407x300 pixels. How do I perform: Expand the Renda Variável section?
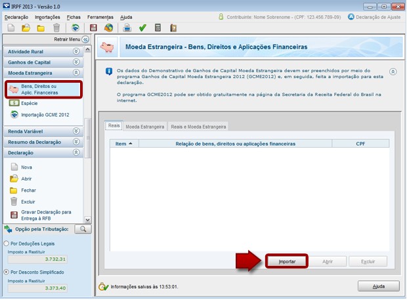76,131
